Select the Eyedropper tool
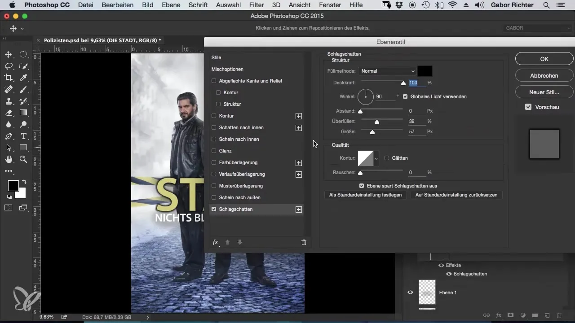This screenshot has height=323, width=575. tap(23, 78)
